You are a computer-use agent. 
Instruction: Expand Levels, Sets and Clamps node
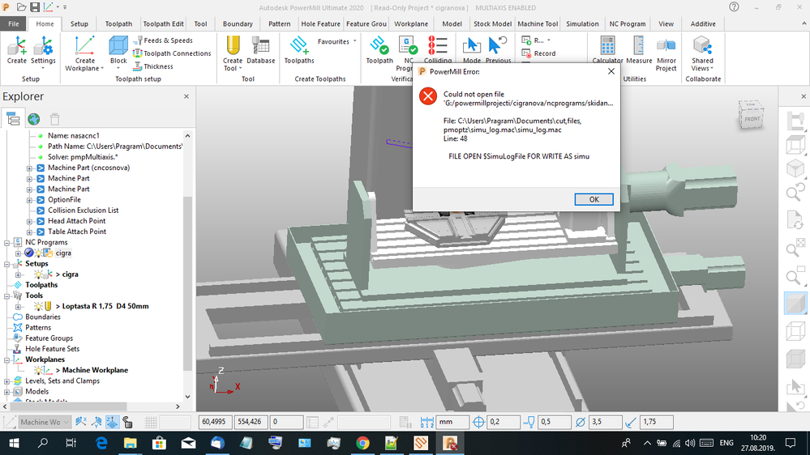[7, 381]
